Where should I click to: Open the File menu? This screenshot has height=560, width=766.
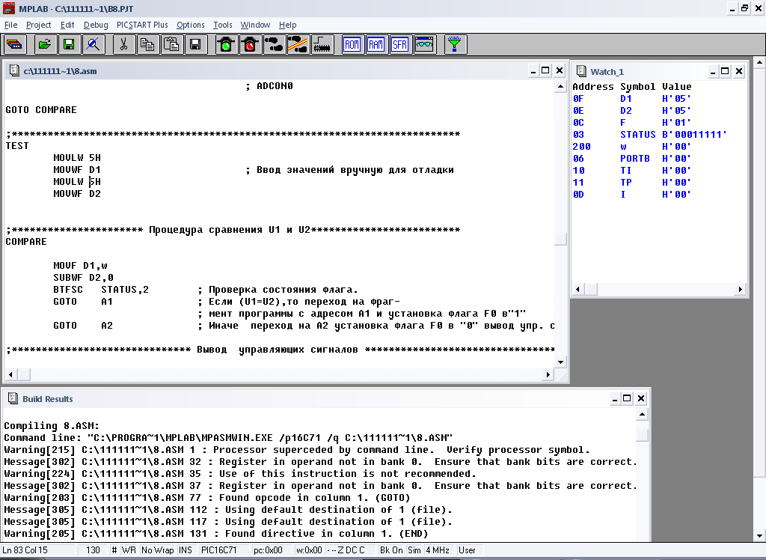pos(10,25)
